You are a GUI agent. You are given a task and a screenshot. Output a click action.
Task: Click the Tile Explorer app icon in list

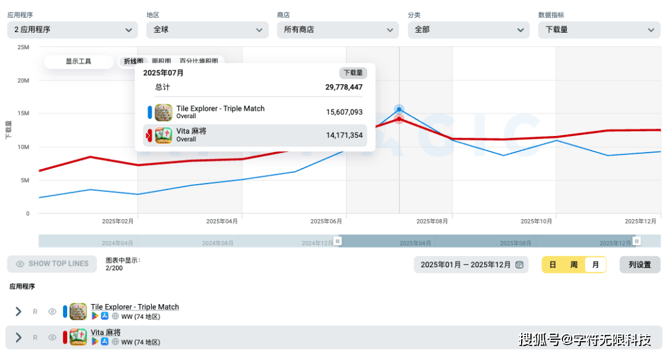click(x=78, y=312)
